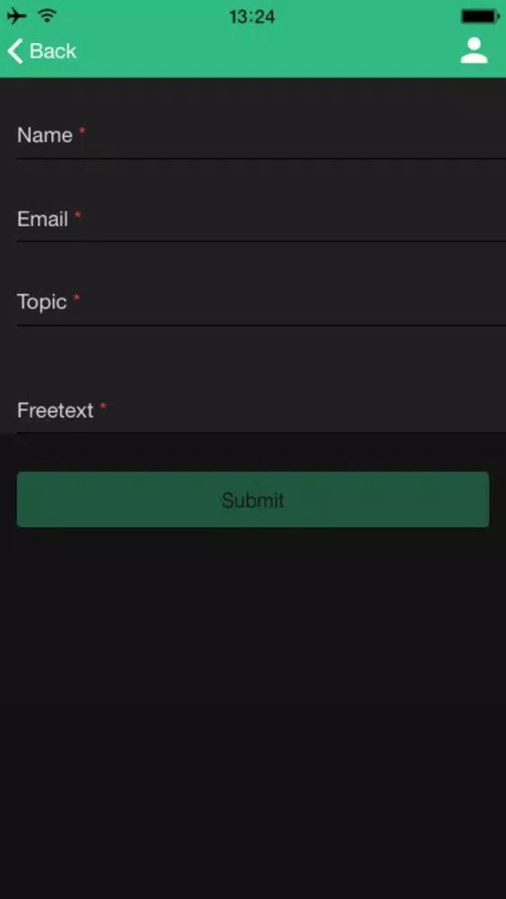Click the red asterisk beside Freetext
Image resolution: width=506 pixels, height=899 pixels.
(x=103, y=406)
